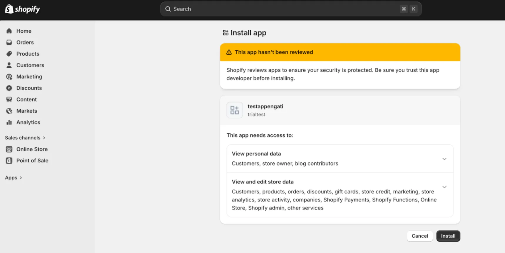505x253 pixels.
Task: Click the Content image icon
Action: click(9, 99)
